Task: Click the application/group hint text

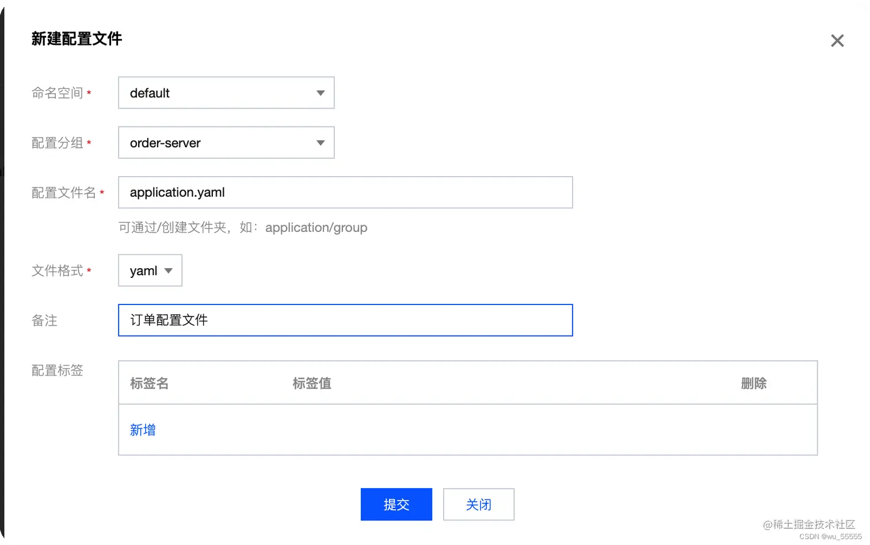Action: tap(316, 227)
